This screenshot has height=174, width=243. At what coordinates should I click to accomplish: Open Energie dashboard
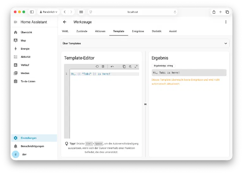[34, 49]
